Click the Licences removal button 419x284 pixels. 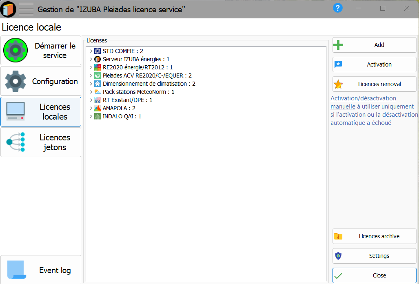(x=375, y=84)
